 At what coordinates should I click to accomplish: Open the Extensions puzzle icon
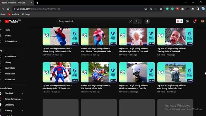[192, 9]
